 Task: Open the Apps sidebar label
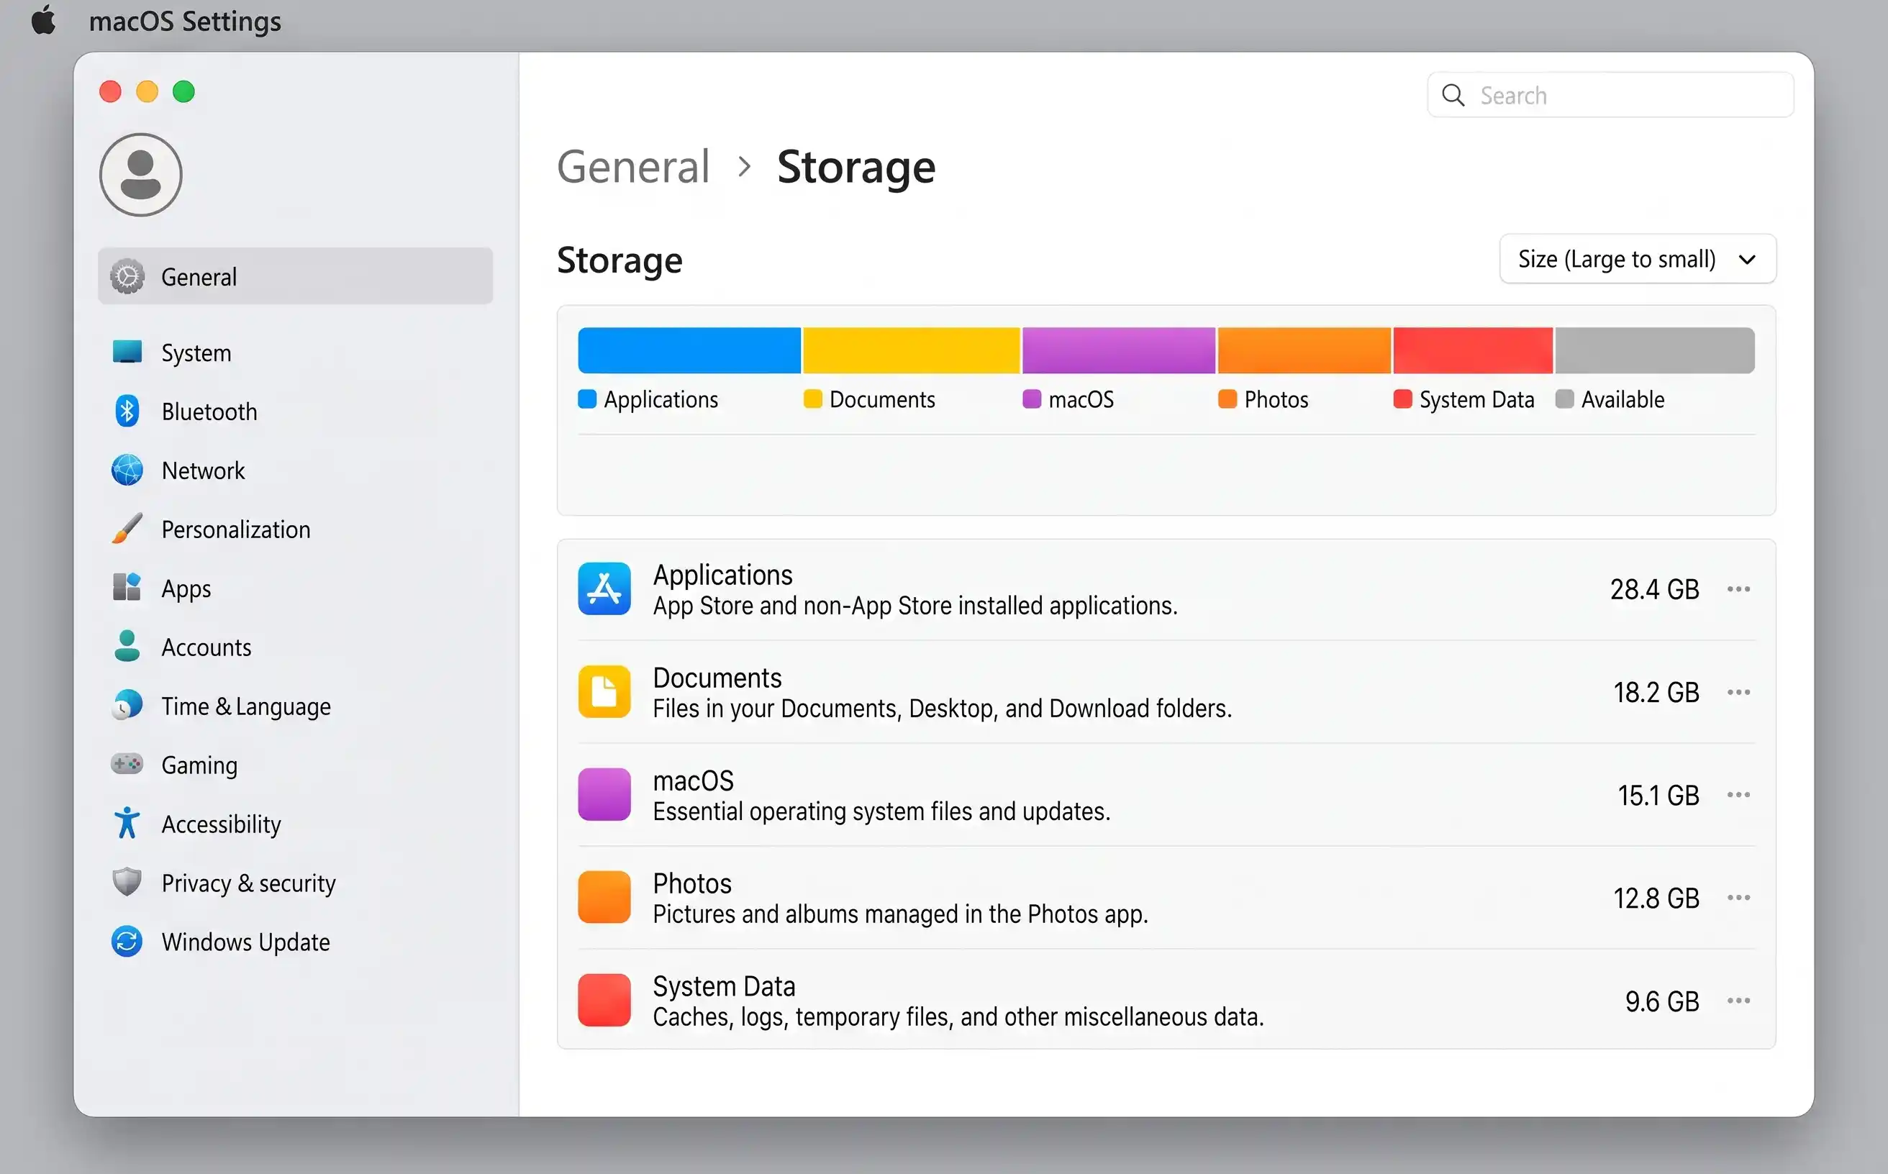pyautogui.click(x=186, y=589)
